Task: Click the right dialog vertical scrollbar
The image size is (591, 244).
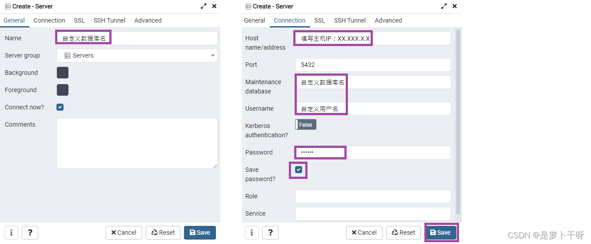Action: click(458, 123)
